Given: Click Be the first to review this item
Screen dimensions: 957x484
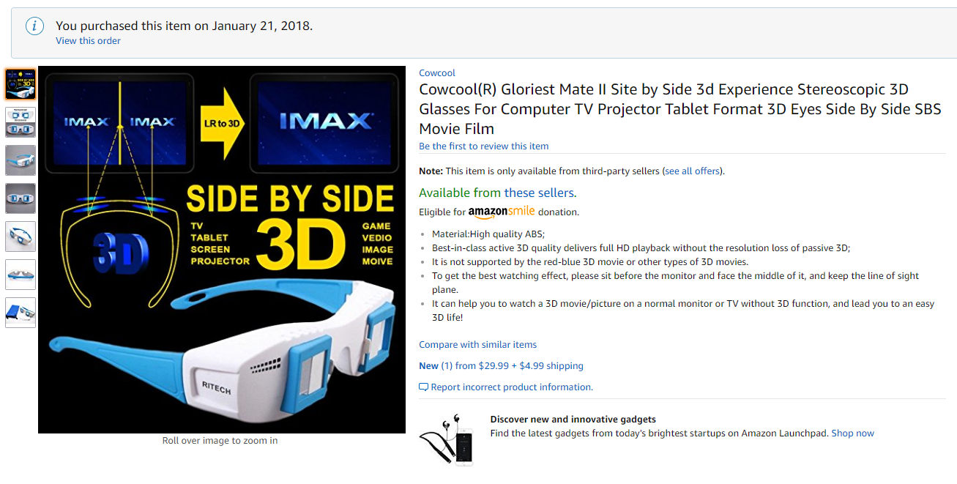Looking at the screenshot, I should (483, 146).
